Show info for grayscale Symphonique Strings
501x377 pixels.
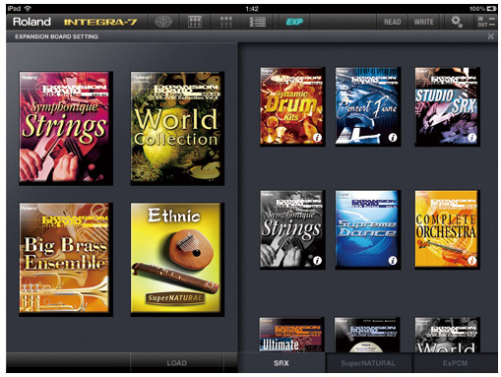[x=317, y=261]
